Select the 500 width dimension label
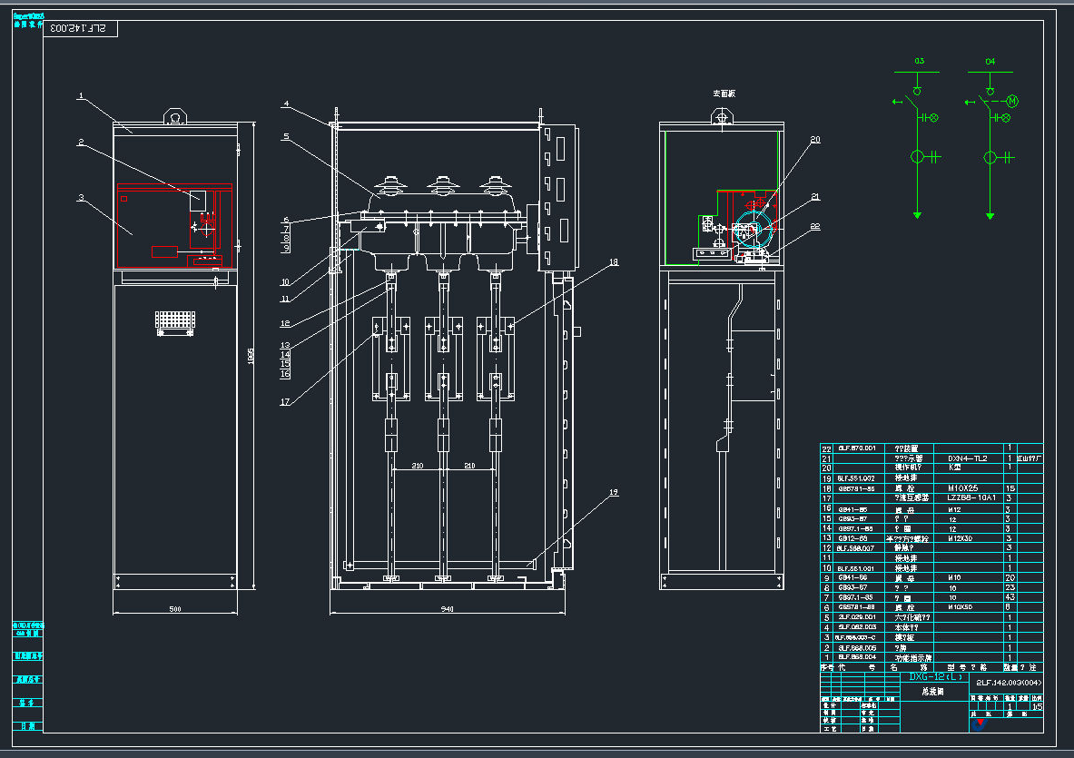Viewport: 1074px width, 758px height. click(173, 608)
